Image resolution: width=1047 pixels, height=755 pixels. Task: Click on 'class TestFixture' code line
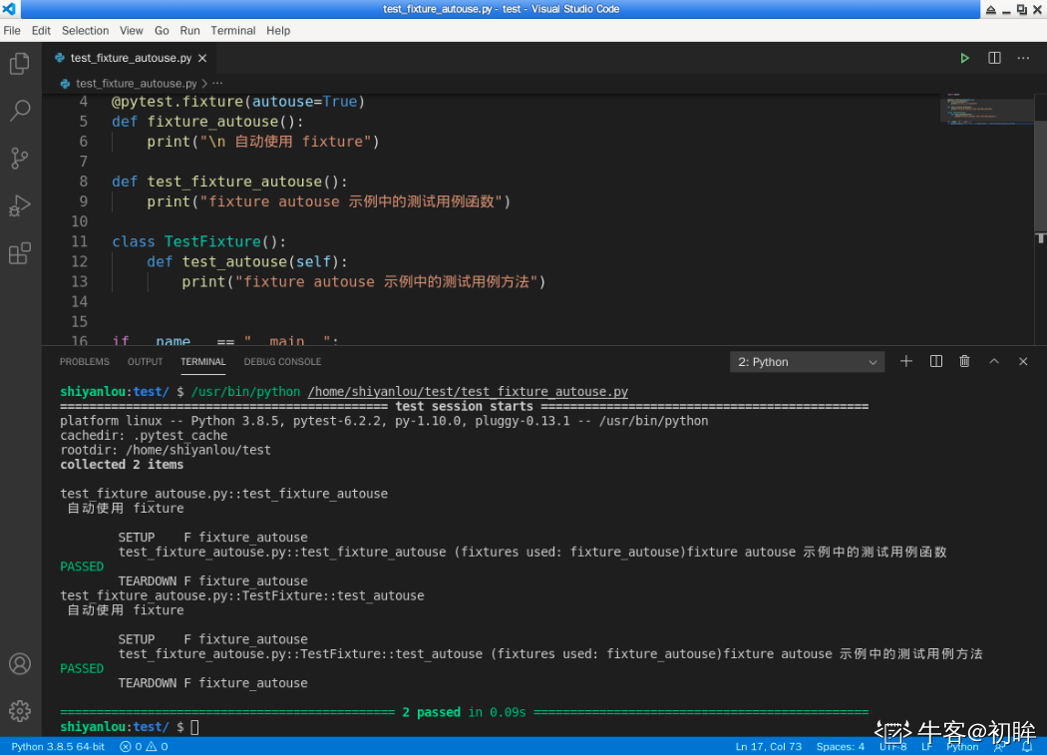(199, 241)
